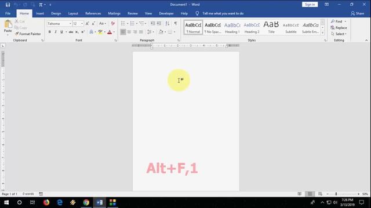Center paragraph text
371x208 pixels.
pos(129,32)
